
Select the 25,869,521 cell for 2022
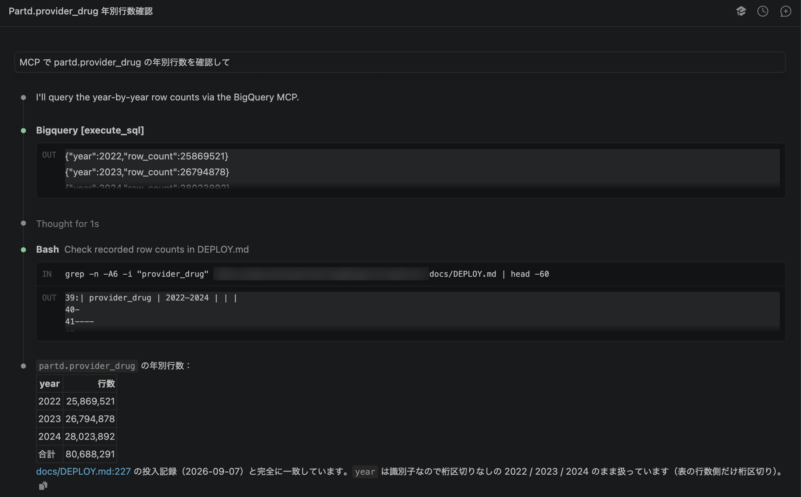click(x=90, y=401)
